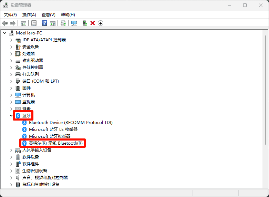This screenshot has height=197, width=269.
Task: Click the 蓝牙 category label
Action: point(27,116)
